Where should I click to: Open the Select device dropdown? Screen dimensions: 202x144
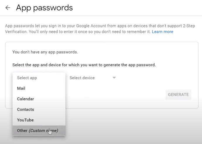click(x=82, y=78)
